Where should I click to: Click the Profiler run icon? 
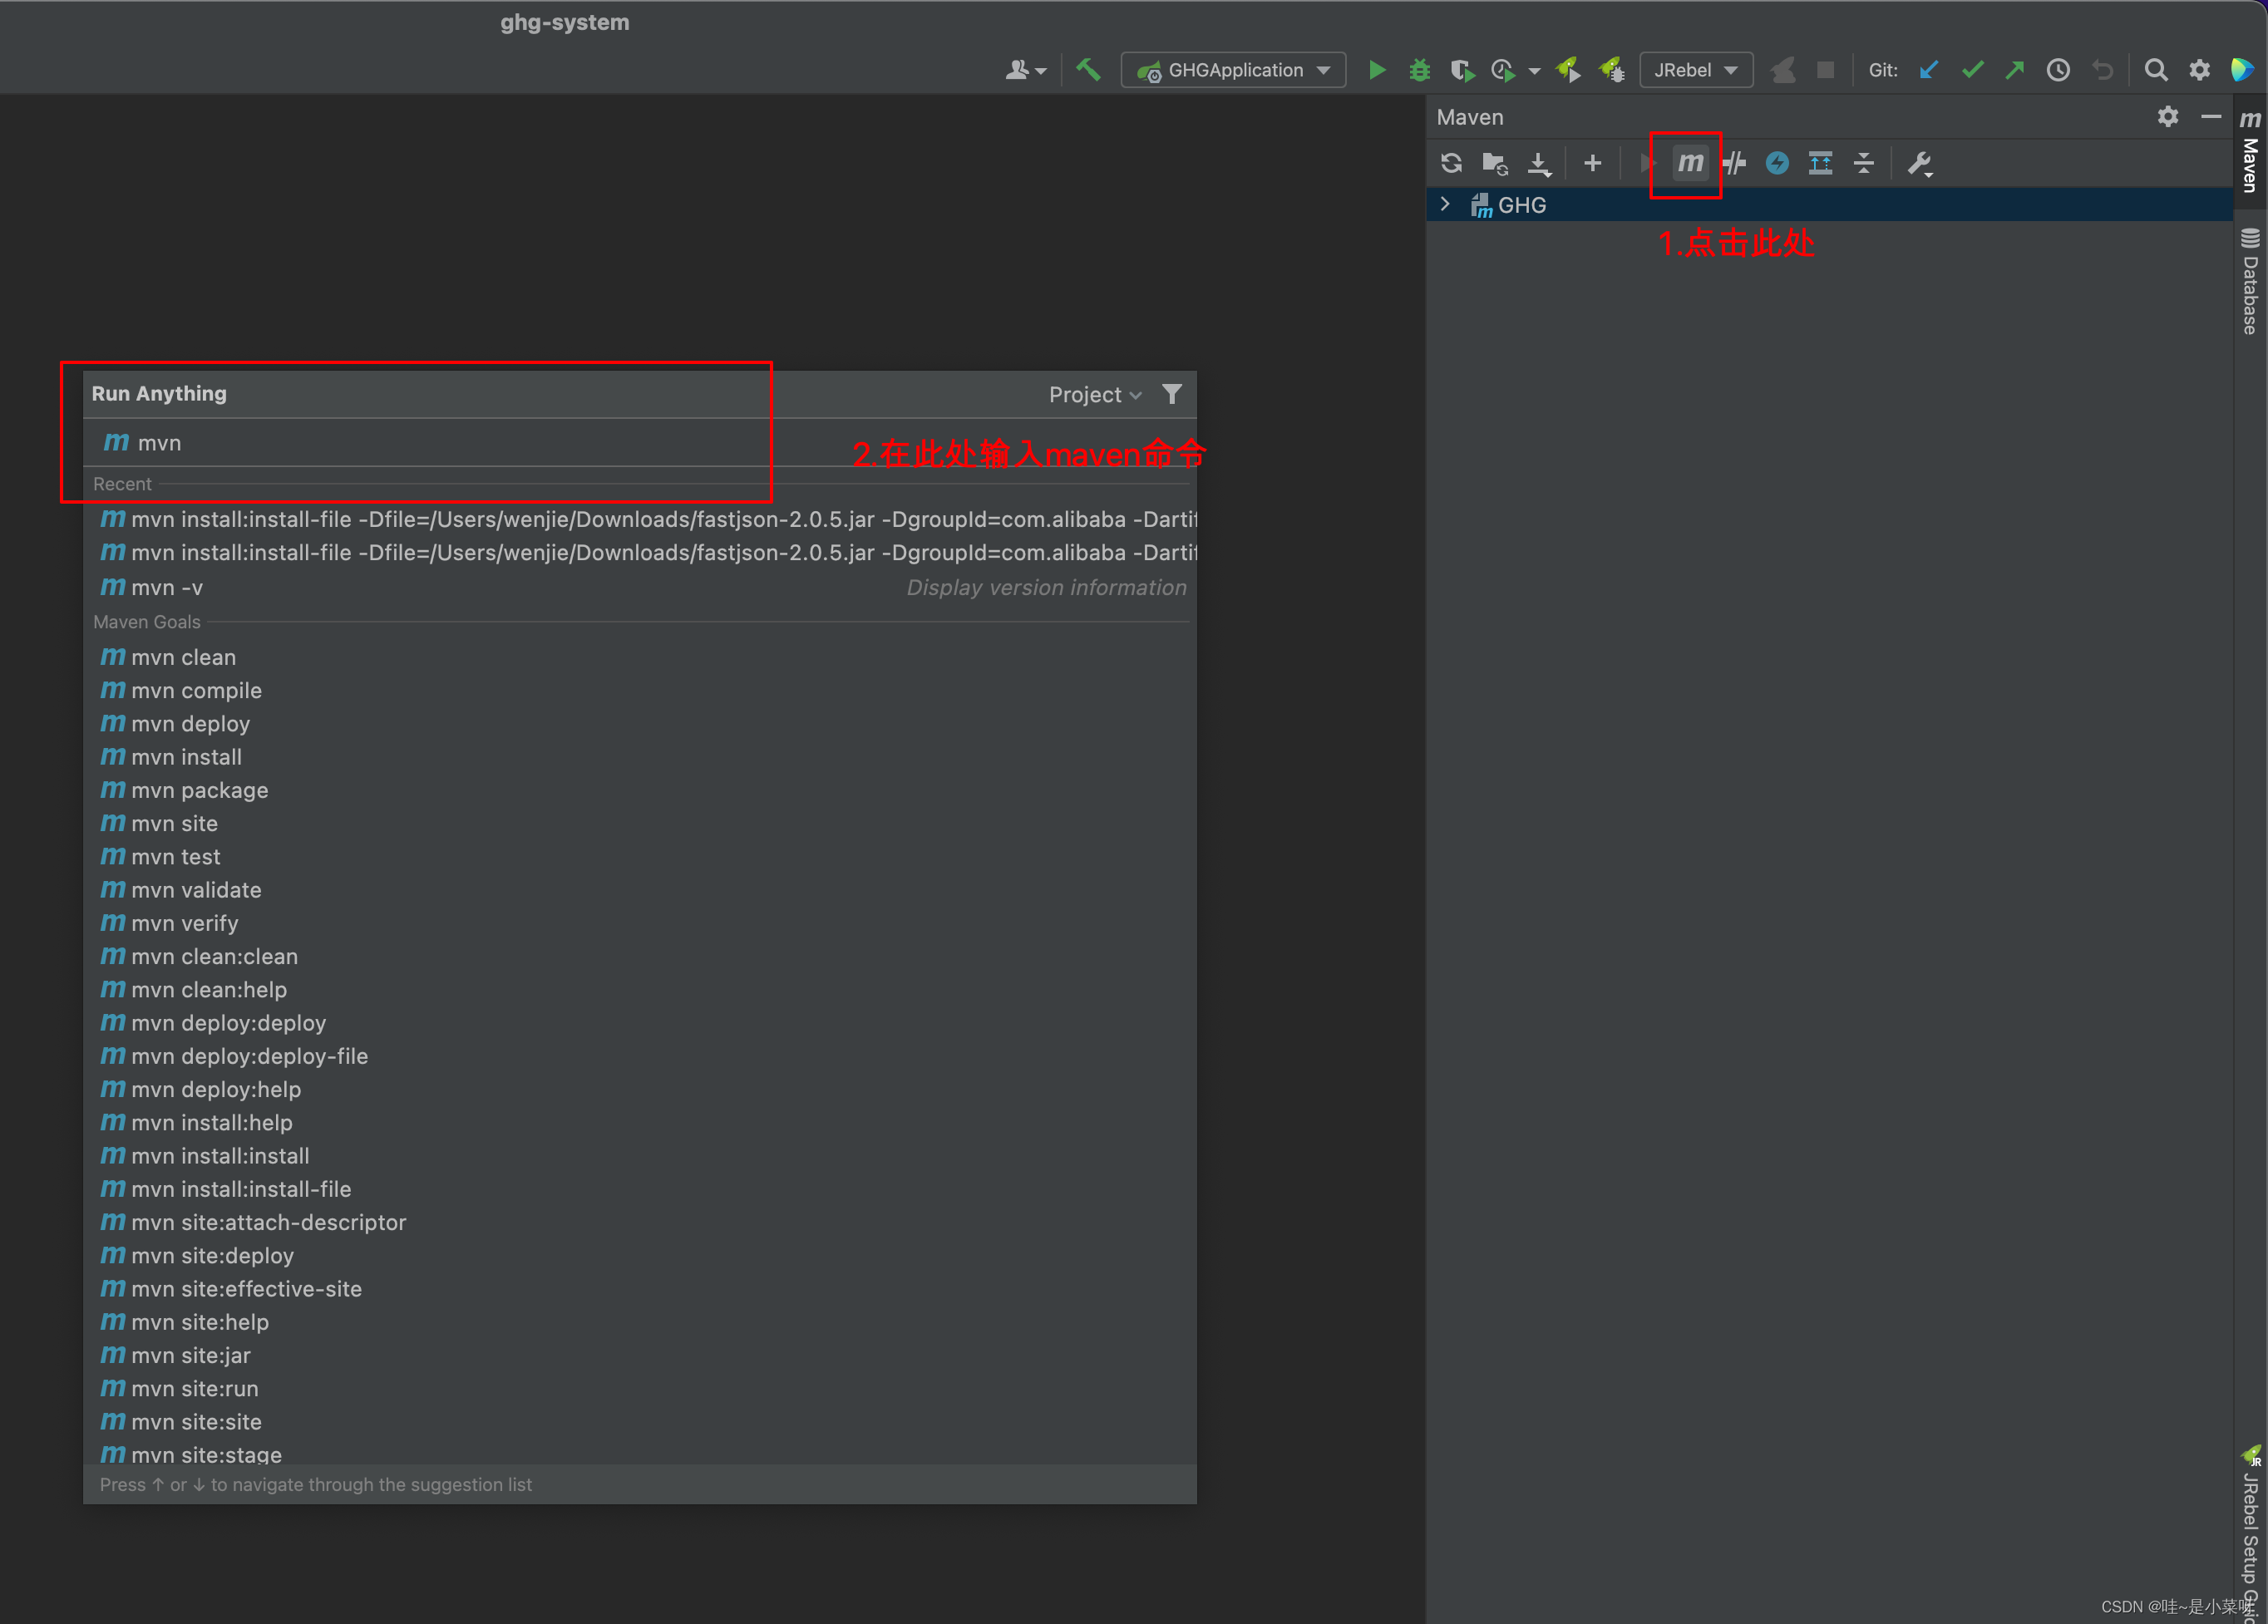click(x=1502, y=70)
